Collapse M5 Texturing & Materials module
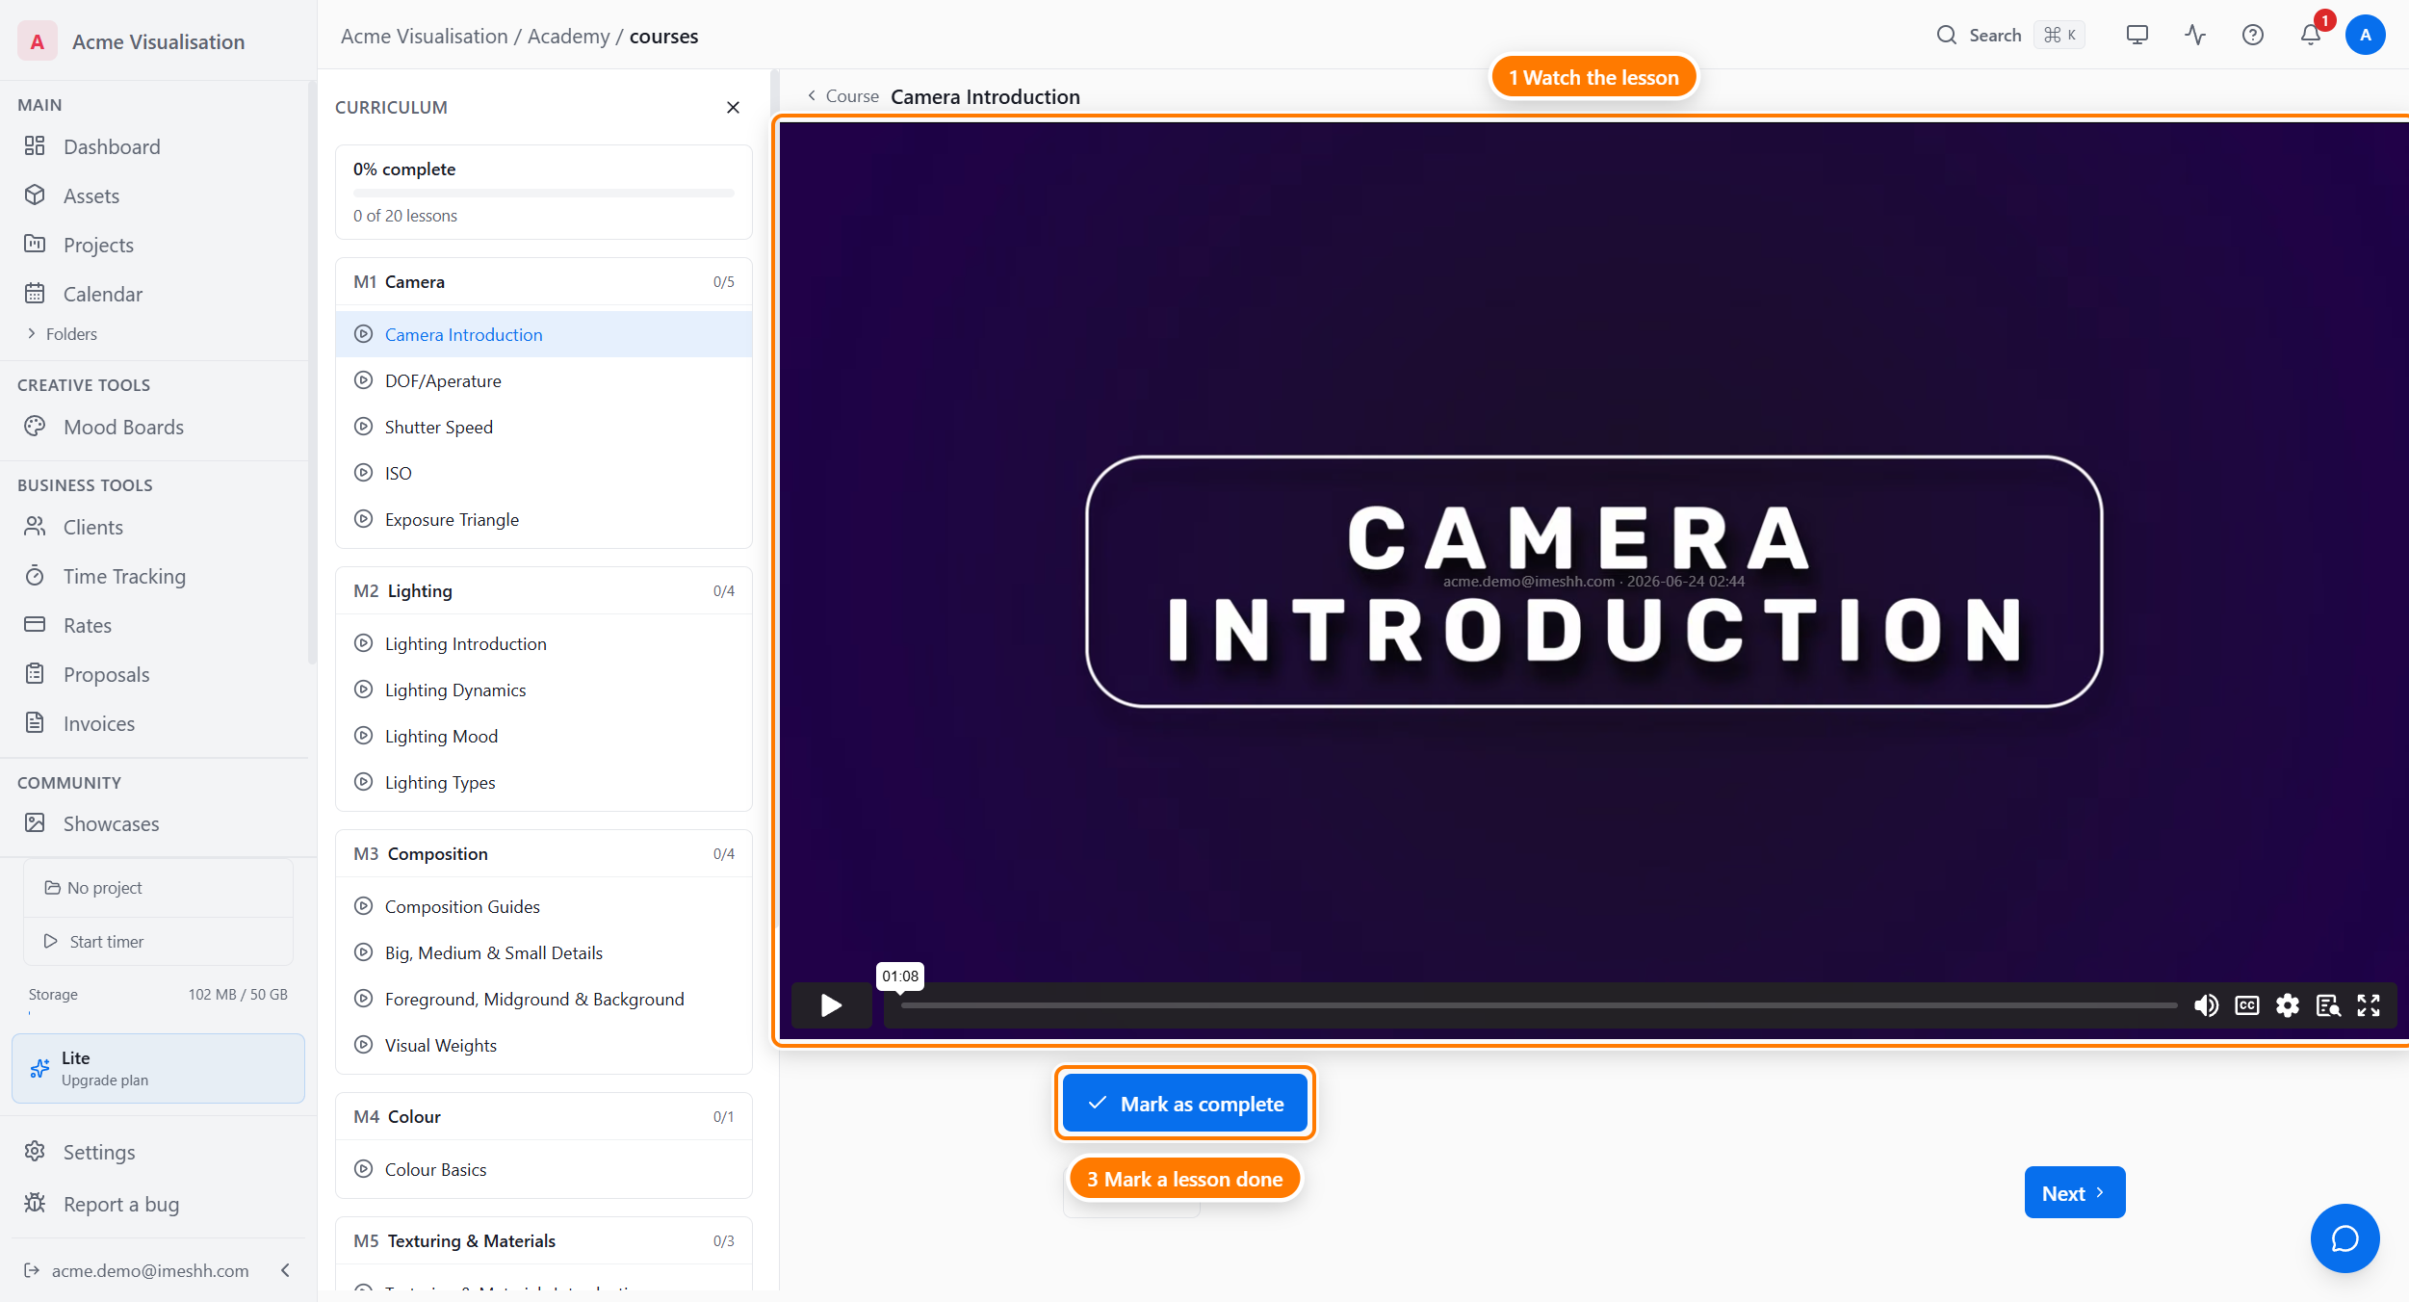The height and width of the screenshot is (1302, 2409). [x=543, y=1241]
